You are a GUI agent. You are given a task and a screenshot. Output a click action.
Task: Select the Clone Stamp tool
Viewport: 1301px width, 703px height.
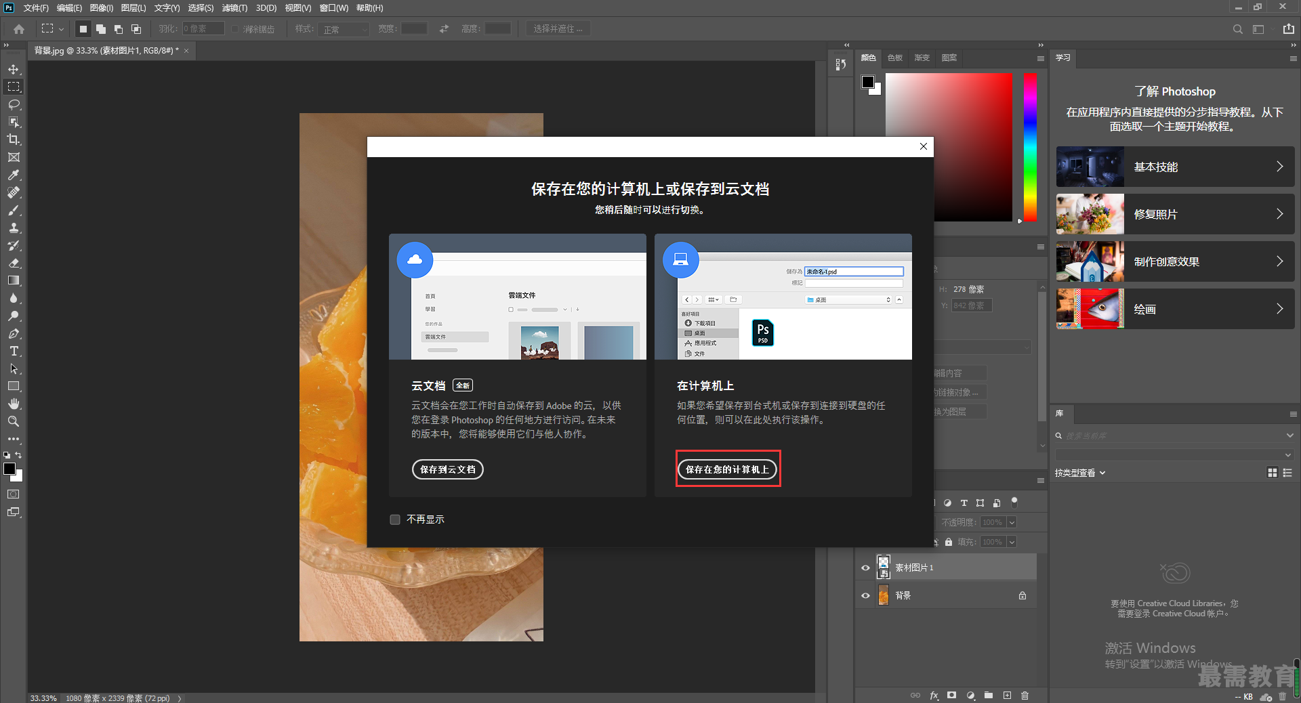coord(14,228)
